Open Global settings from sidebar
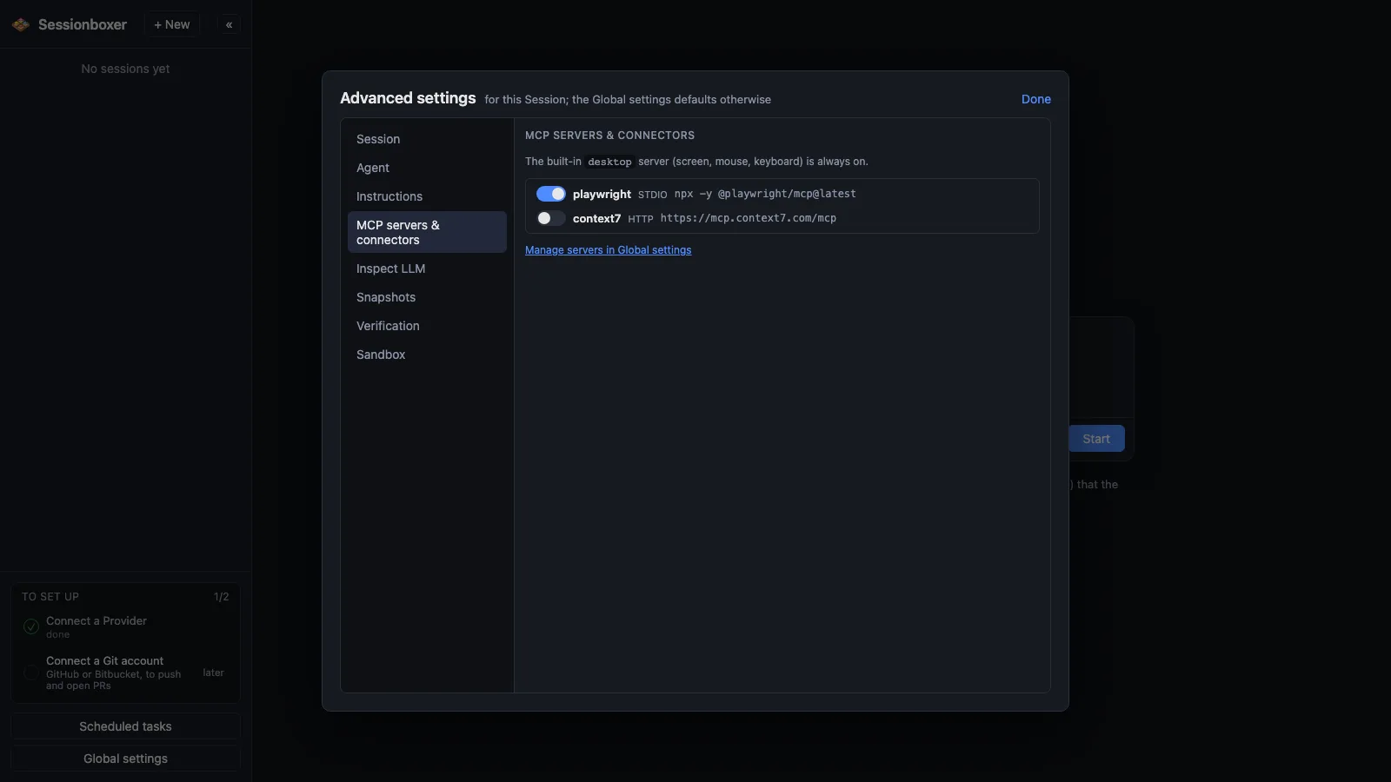 click(x=125, y=759)
